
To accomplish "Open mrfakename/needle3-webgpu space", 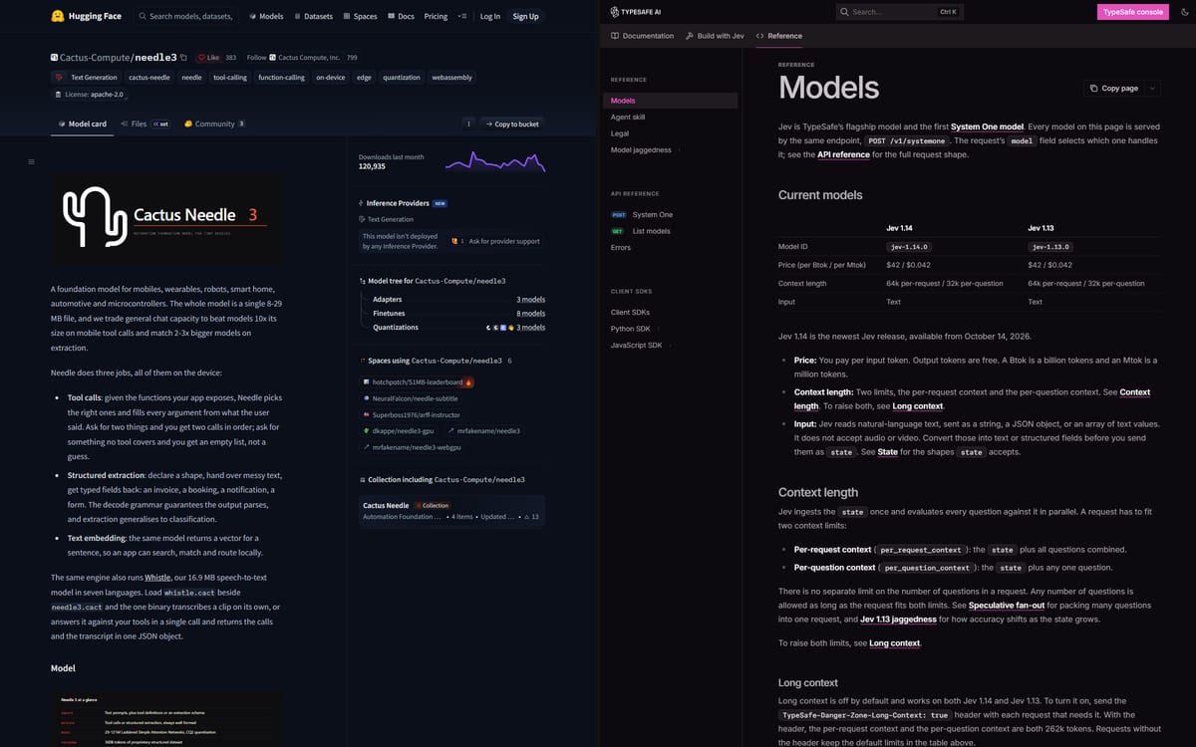I will [411, 447].
